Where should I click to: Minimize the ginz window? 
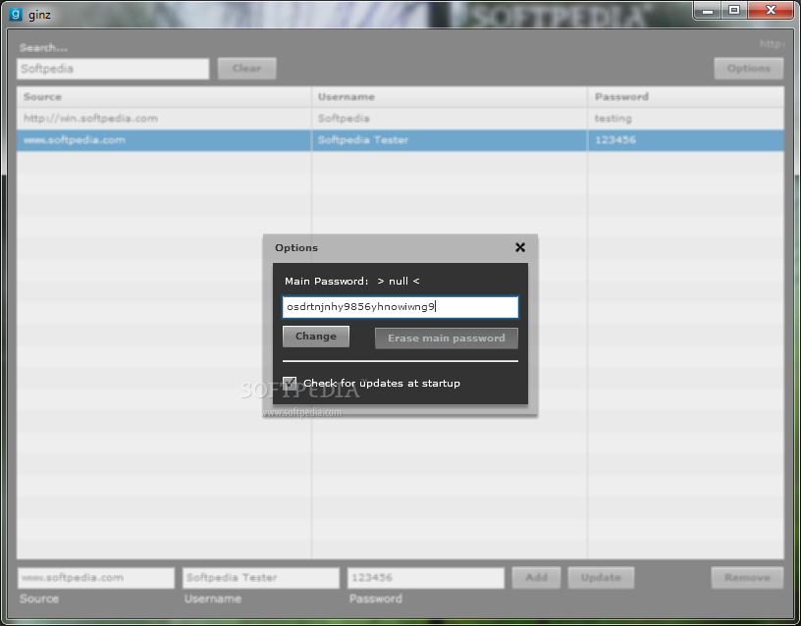coord(708,11)
